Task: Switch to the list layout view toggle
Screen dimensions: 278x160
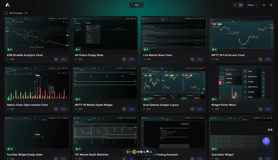Action: point(235,5)
